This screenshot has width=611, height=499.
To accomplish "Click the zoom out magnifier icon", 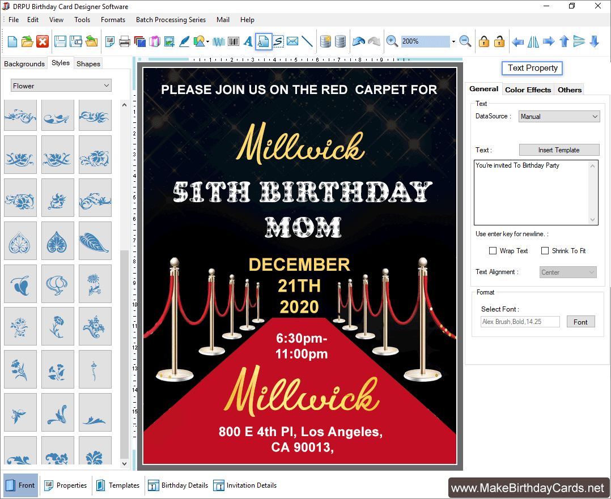I will 465,41.
